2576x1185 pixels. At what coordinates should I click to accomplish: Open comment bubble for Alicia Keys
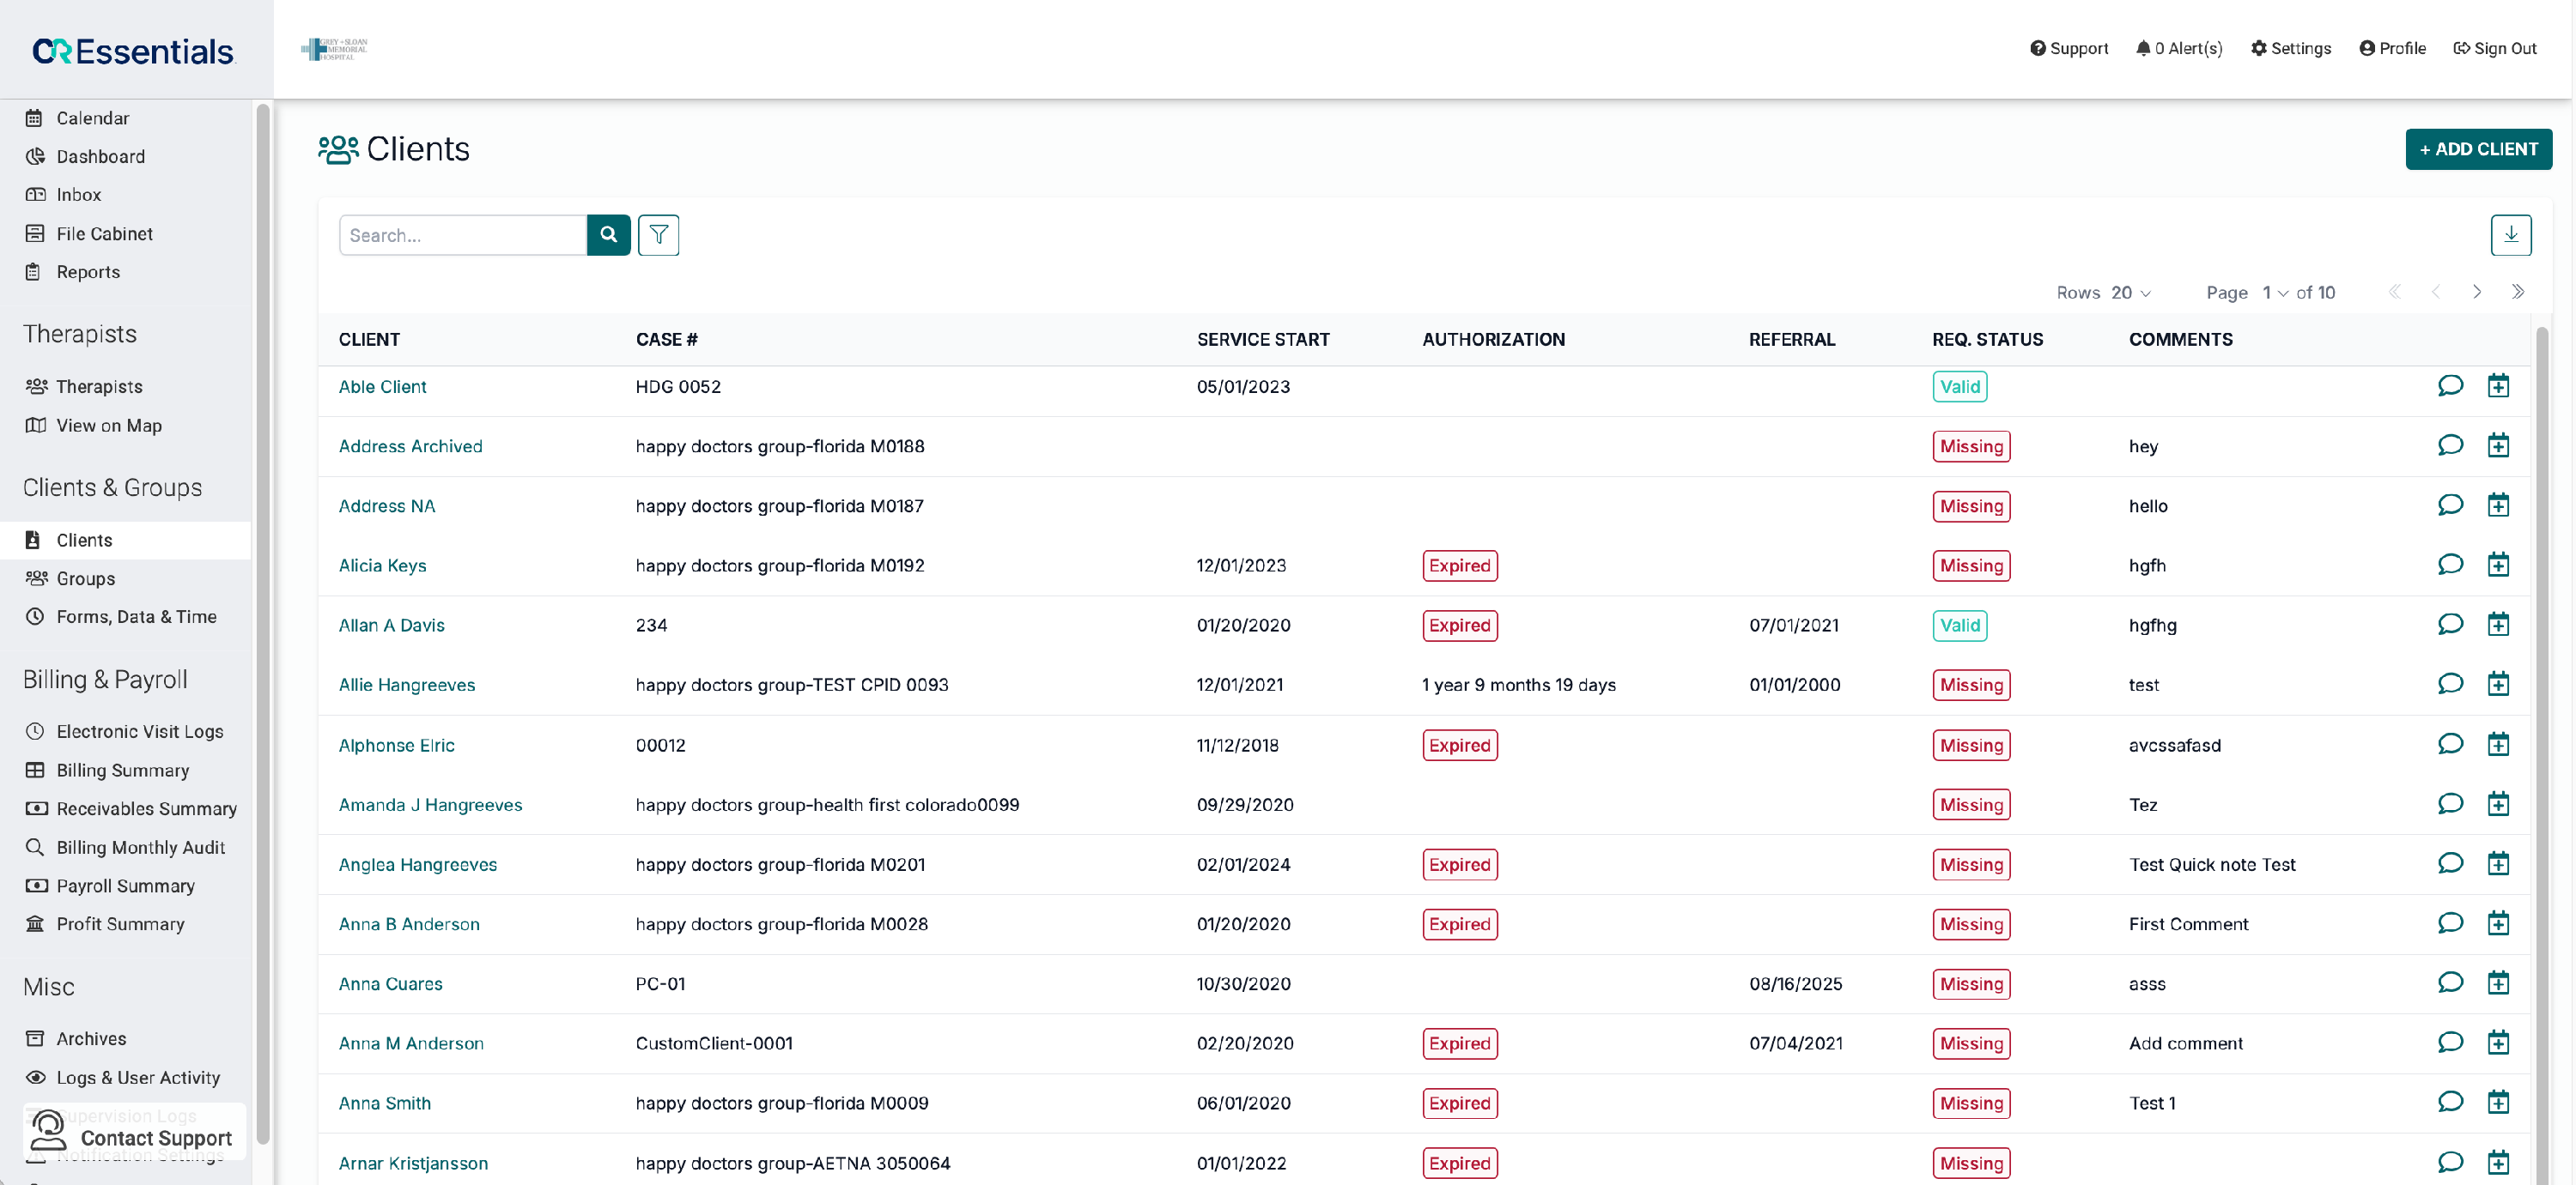[2450, 565]
